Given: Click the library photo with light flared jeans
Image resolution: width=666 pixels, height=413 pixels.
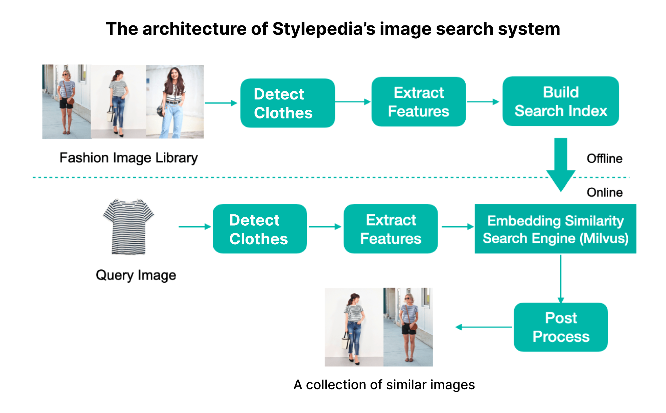Looking at the screenshot, I should 175,102.
